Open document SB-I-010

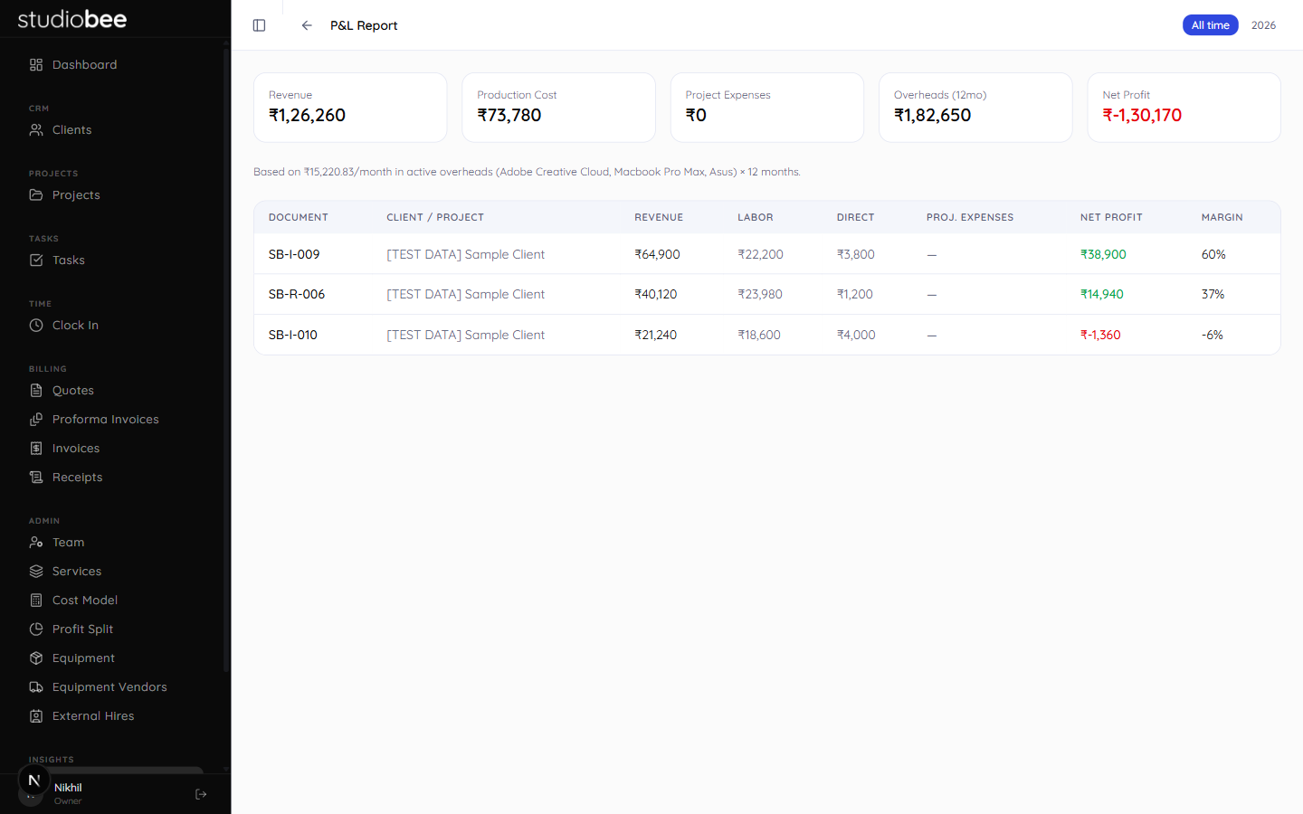pyautogui.click(x=293, y=335)
